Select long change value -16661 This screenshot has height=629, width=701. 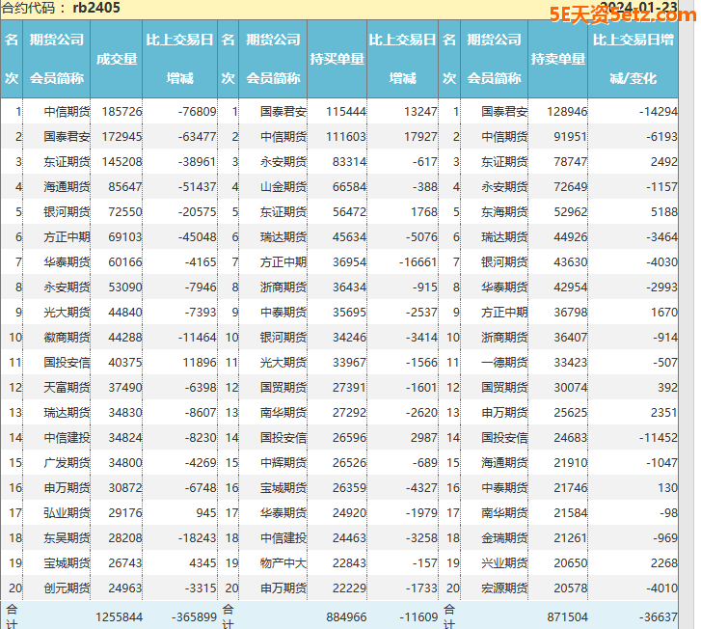[x=418, y=261]
